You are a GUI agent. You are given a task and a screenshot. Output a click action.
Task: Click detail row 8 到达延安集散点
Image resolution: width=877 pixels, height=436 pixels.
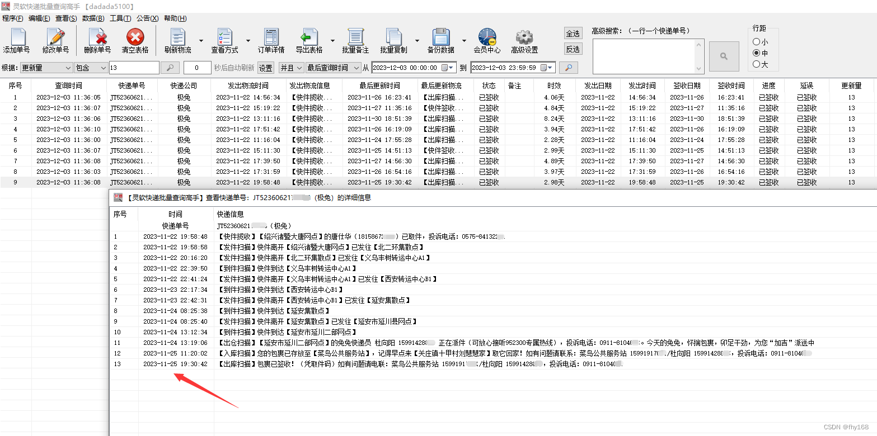pyautogui.click(x=274, y=311)
